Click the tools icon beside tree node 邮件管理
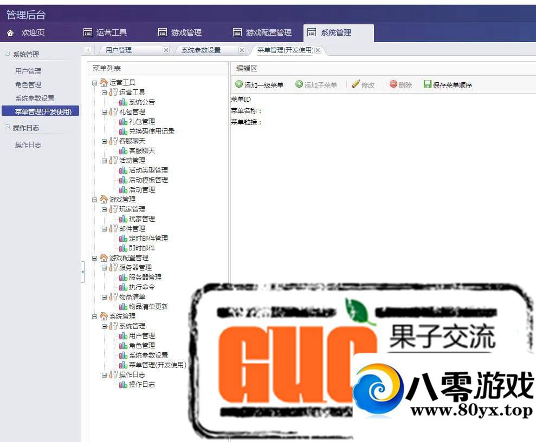 click(x=113, y=228)
